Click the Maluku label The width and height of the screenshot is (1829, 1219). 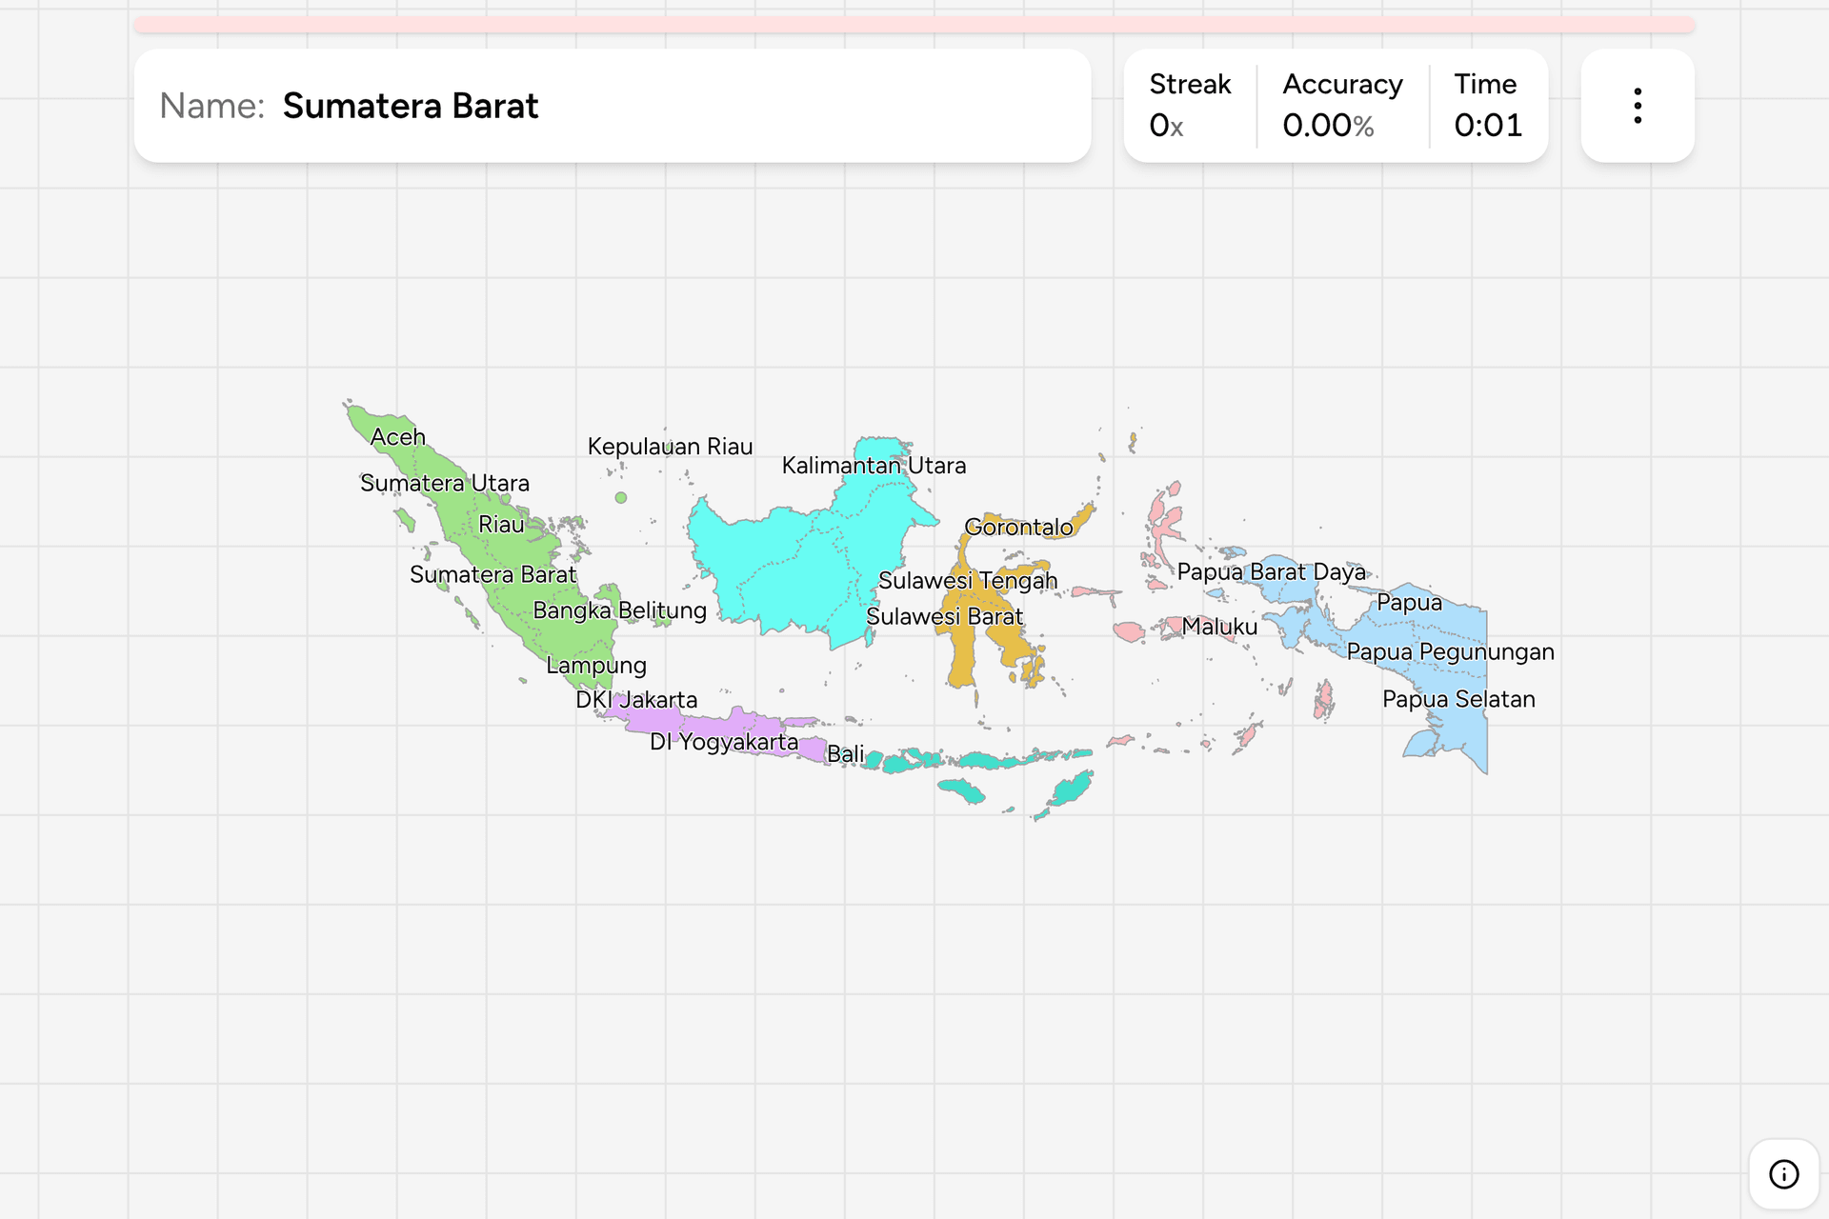[1220, 627]
